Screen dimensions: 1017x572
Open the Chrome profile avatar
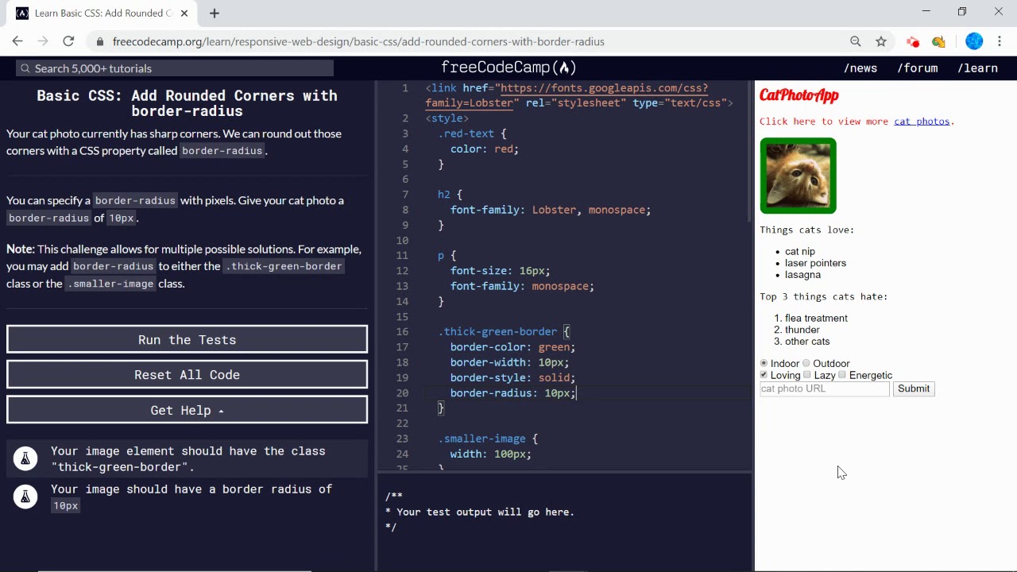(x=974, y=41)
